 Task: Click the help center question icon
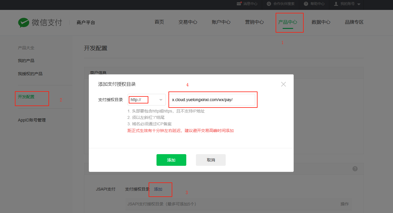click(306, 4)
